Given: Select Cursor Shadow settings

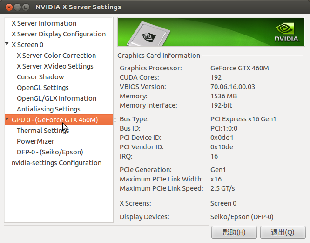Looking at the screenshot, I should tap(40, 77).
